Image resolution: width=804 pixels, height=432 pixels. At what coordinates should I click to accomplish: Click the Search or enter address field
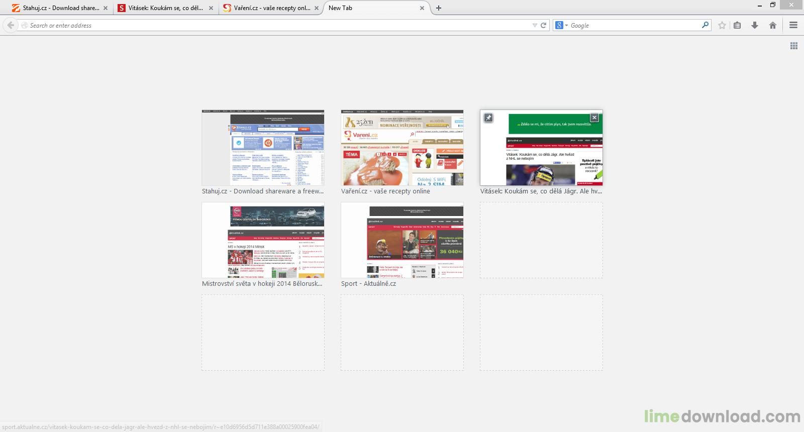click(x=276, y=25)
